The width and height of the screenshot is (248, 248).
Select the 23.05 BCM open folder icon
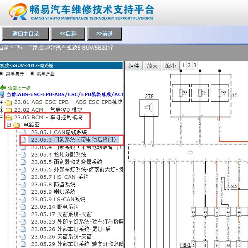(x=9, y=117)
